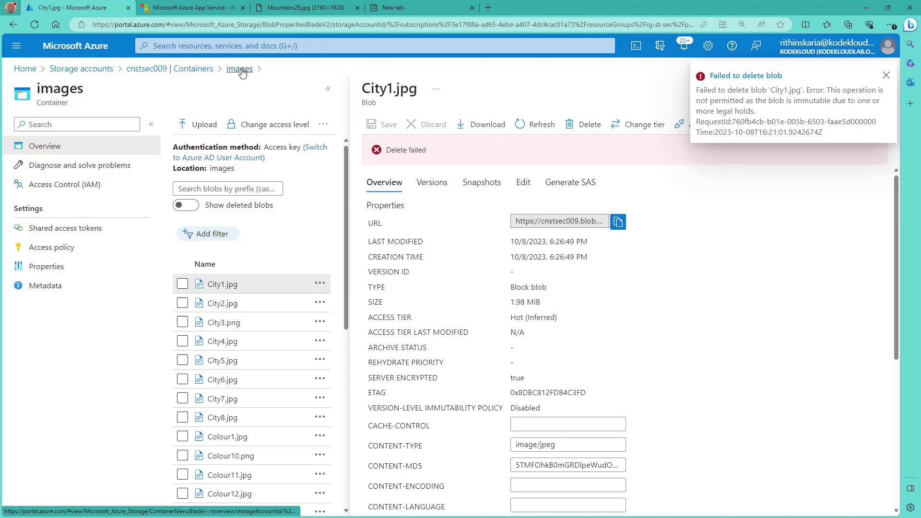The height and width of the screenshot is (518, 921).
Task: Expand container toolbar overflow ellipsis
Action: 323,124
